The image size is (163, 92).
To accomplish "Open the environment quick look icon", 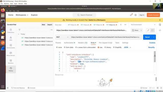I will [160, 25].
